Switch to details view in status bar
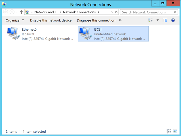This screenshot has width=181, height=136. 169,131
